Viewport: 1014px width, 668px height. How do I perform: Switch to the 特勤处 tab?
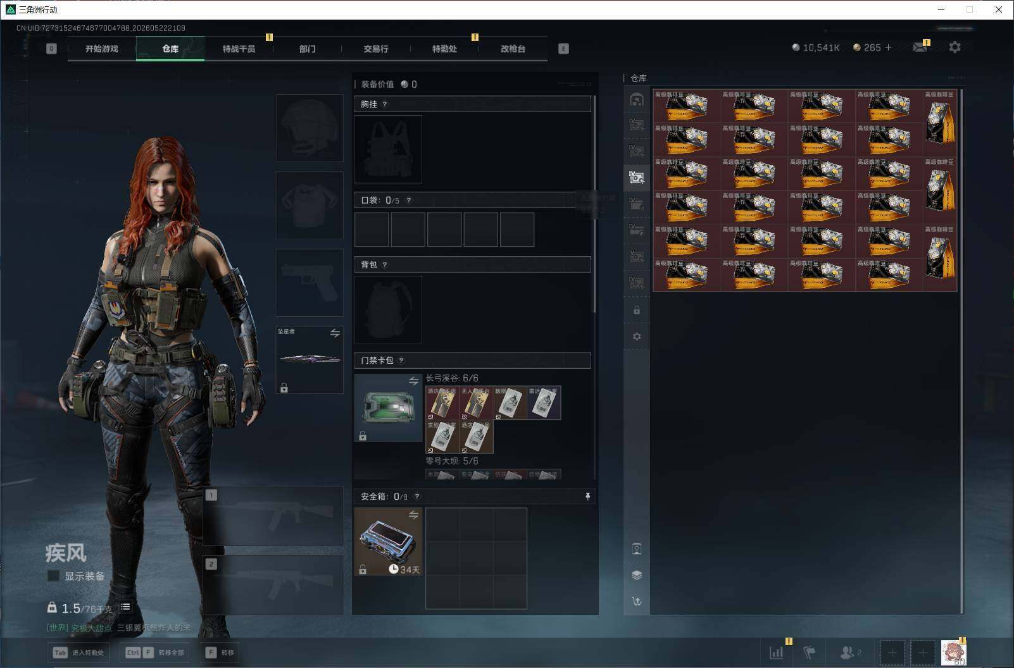(444, 49)
